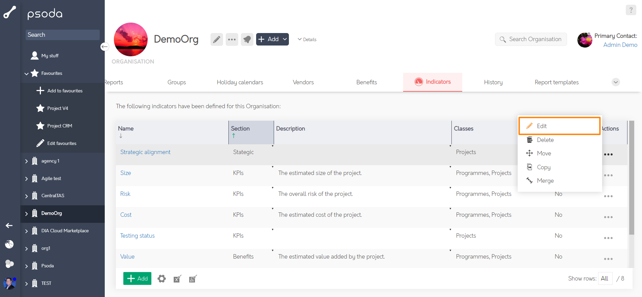Open actions dots for Size row
The image size is (642, 297).
tap(608, 175)
